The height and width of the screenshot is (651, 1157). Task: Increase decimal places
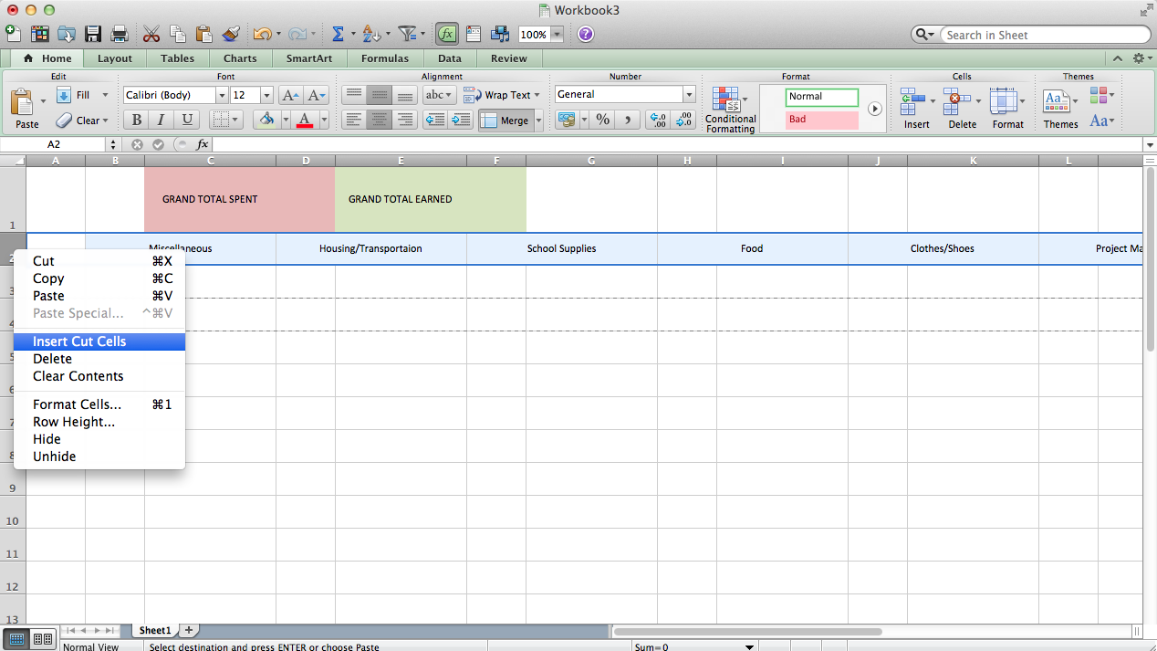(x=657, y=120)
